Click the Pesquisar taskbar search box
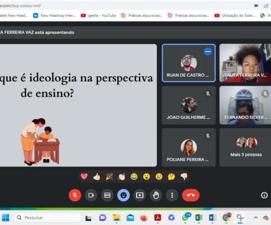 [x=47, y=218]
